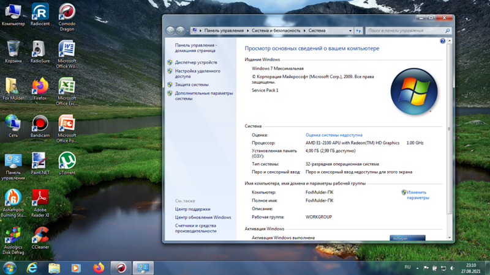The width and height of the screenshot is (490, 275).
Task: Open the Radiocent desktop shortcut
Action: pyautogui.click(x=40, y=15)
